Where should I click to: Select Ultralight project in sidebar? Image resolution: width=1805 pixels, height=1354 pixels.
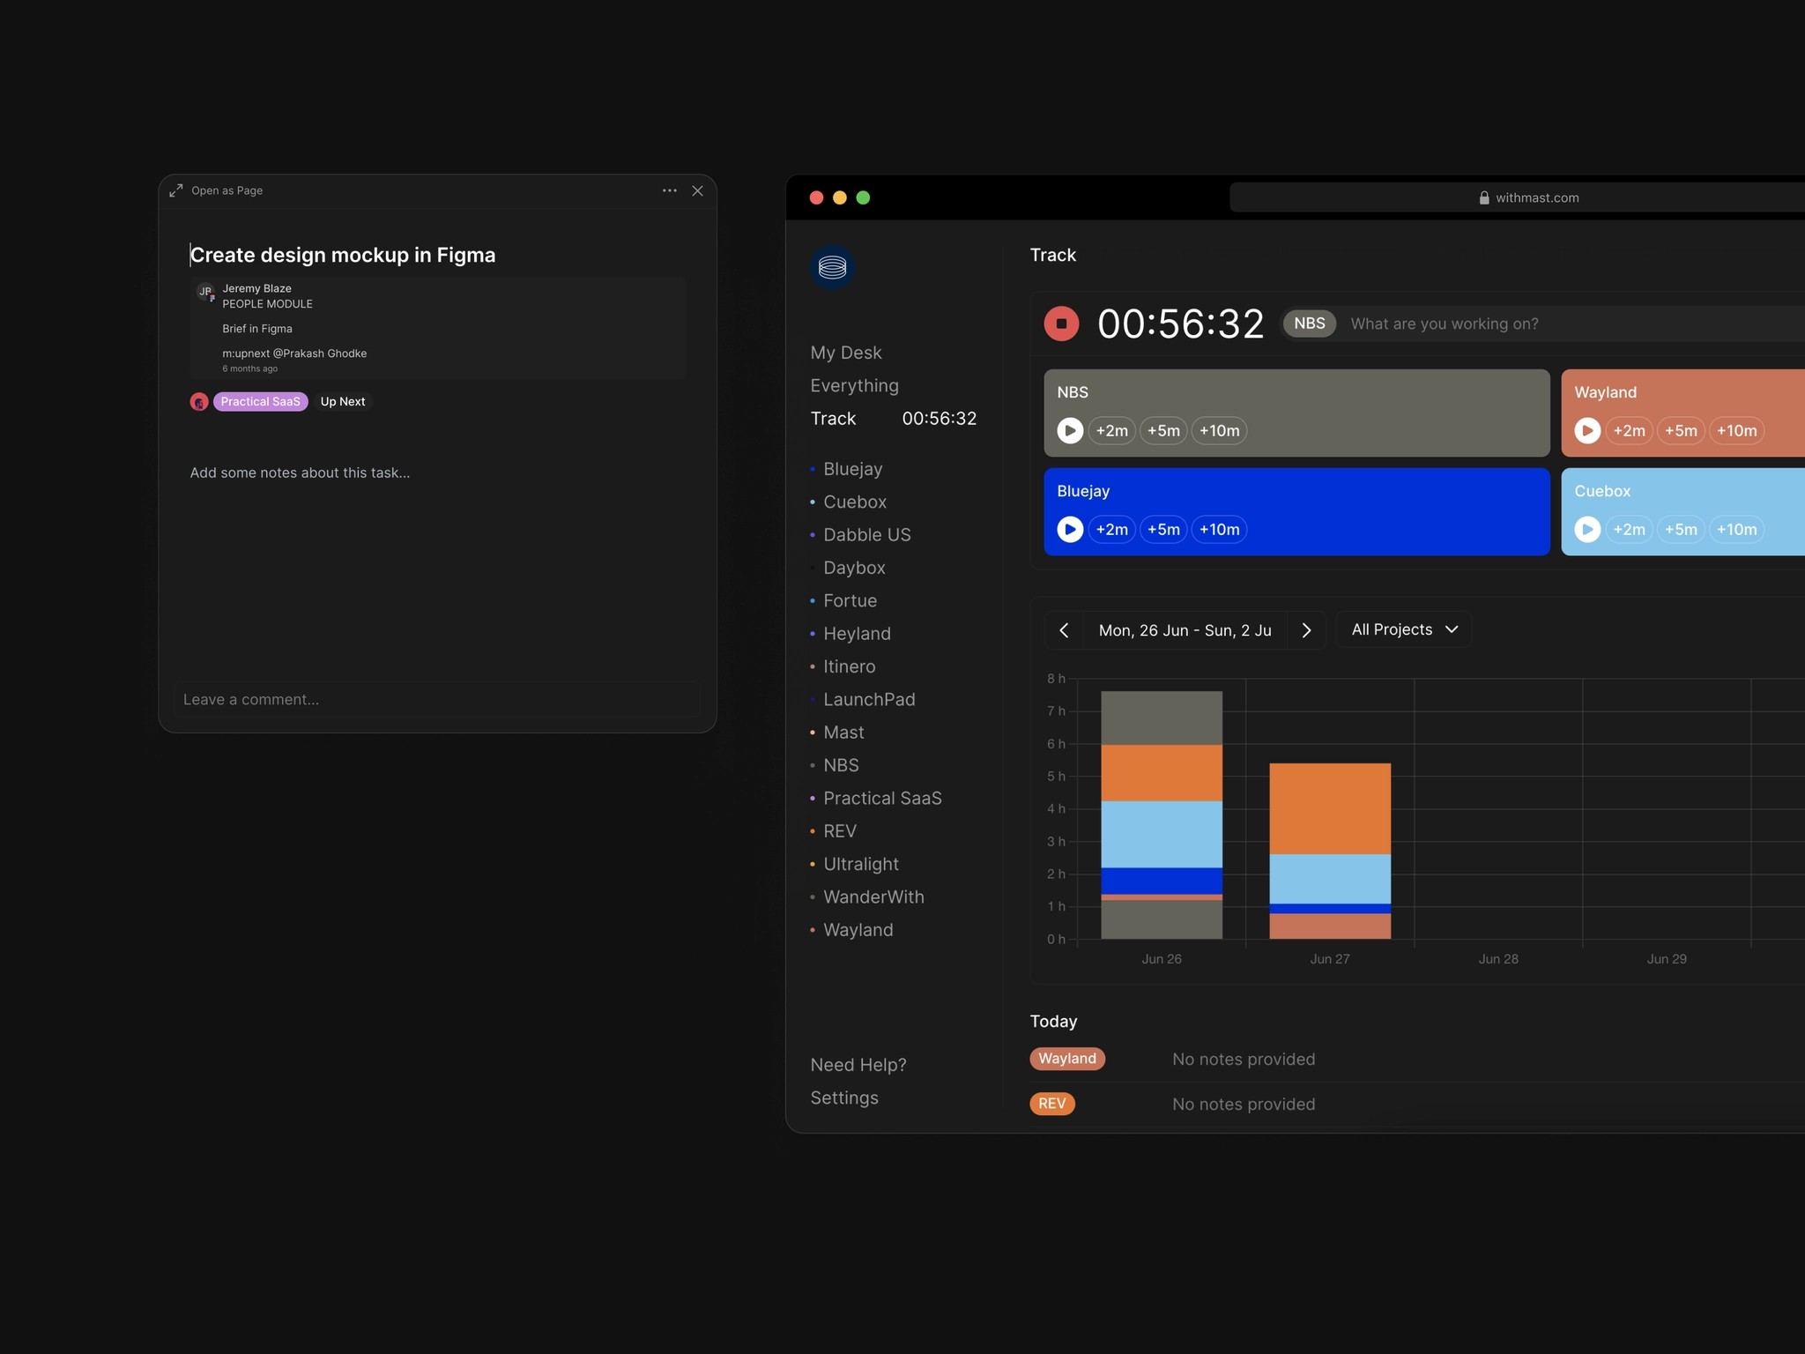click(x=860, y=864)
